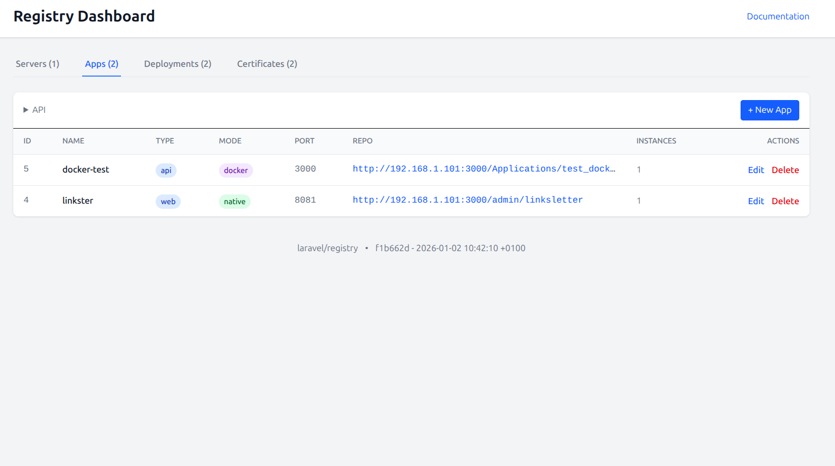Click the web type badge
The width and height of the screenshot is (835, 466).
[x=168, y=202]
